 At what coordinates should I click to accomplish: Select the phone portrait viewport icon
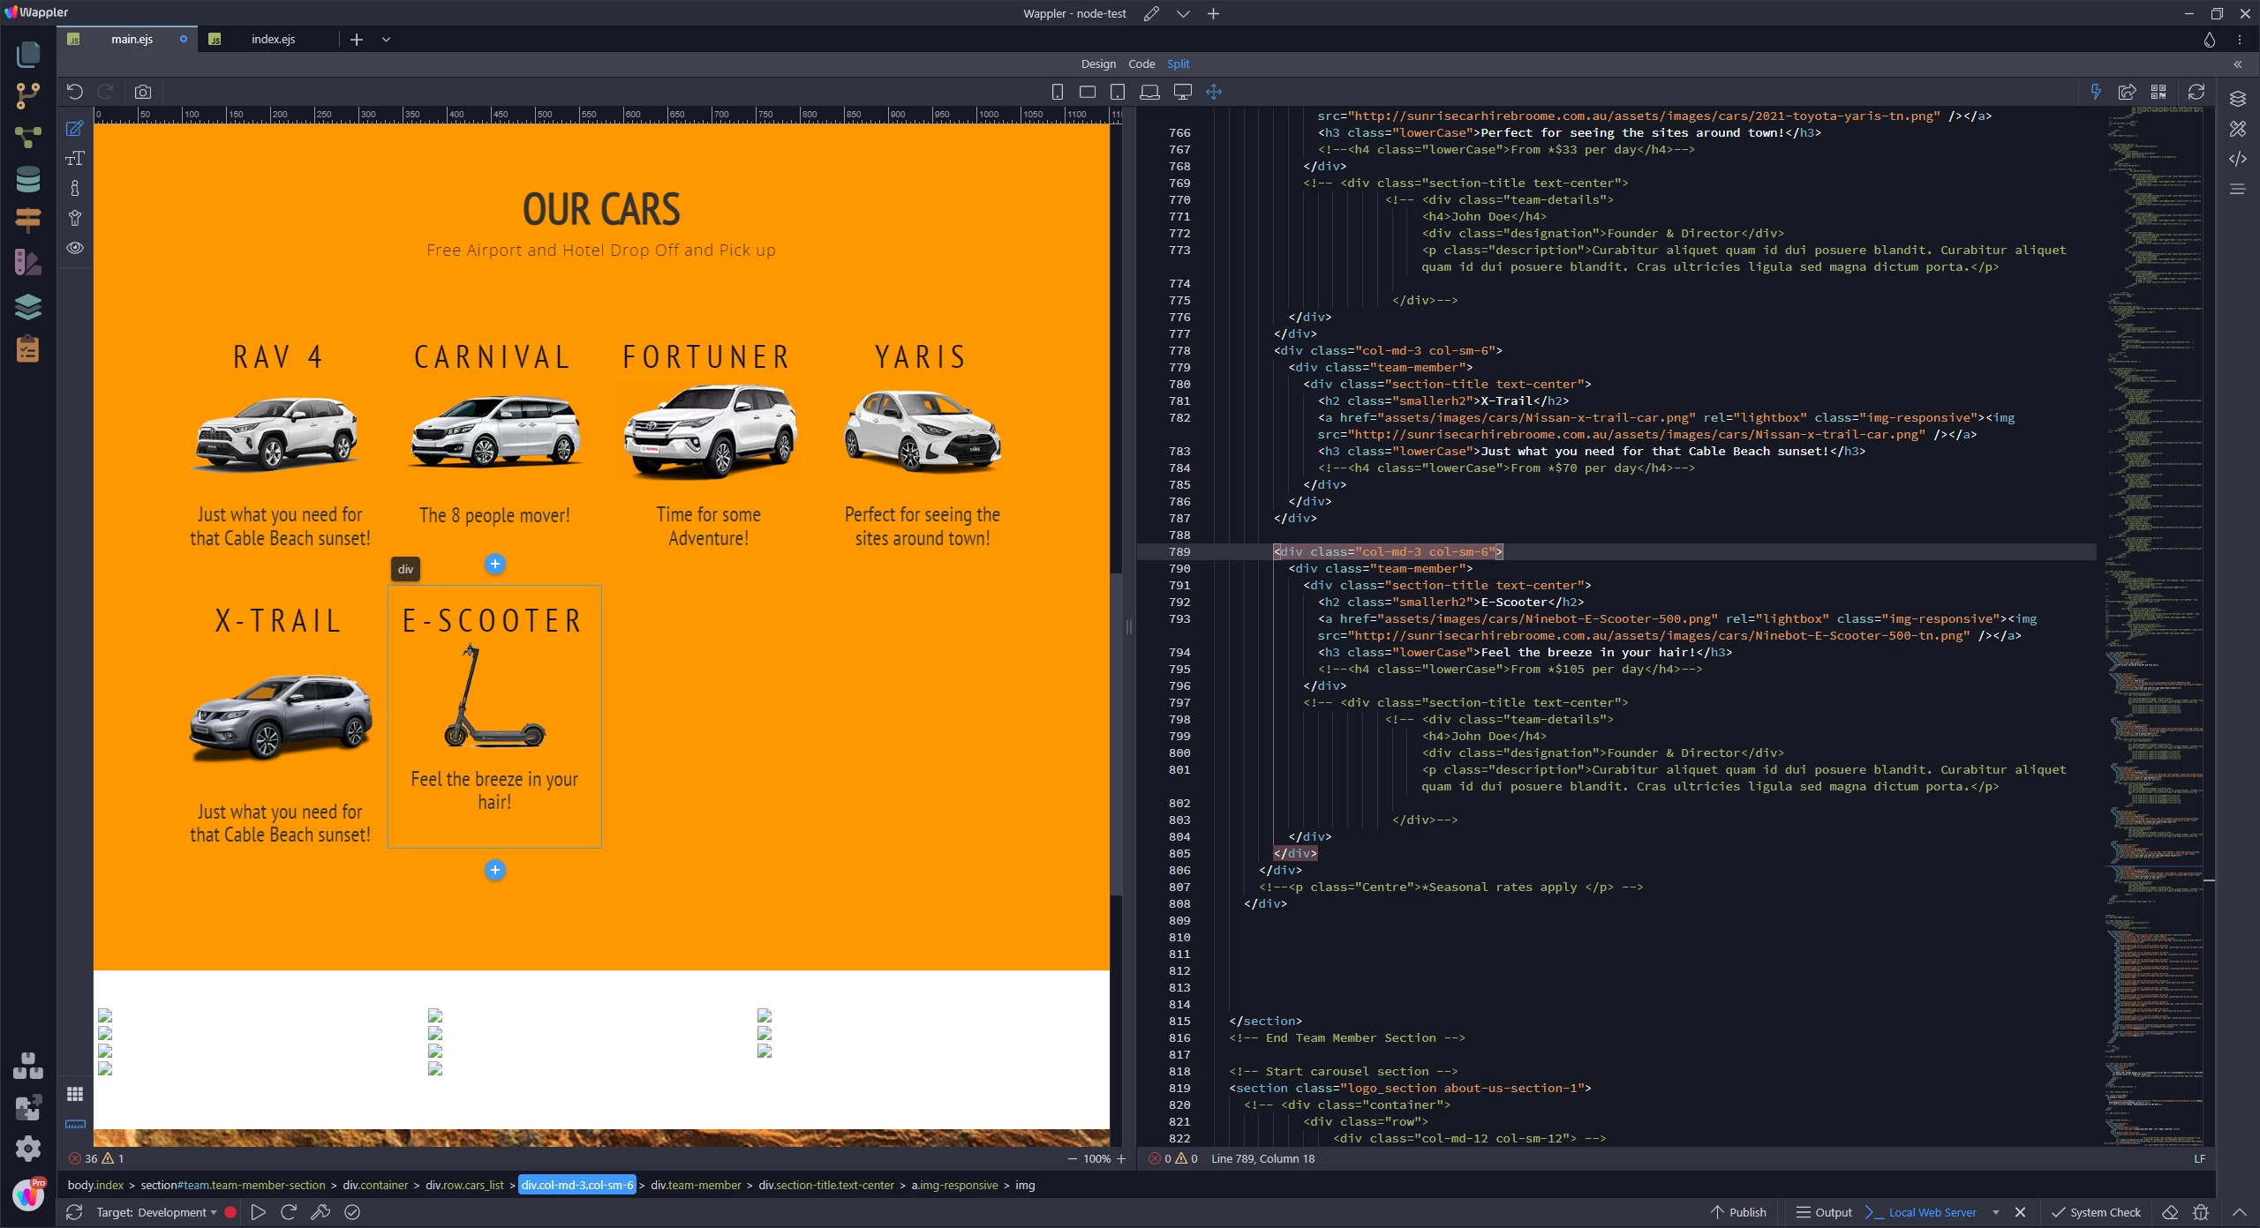click(1058, 92)
